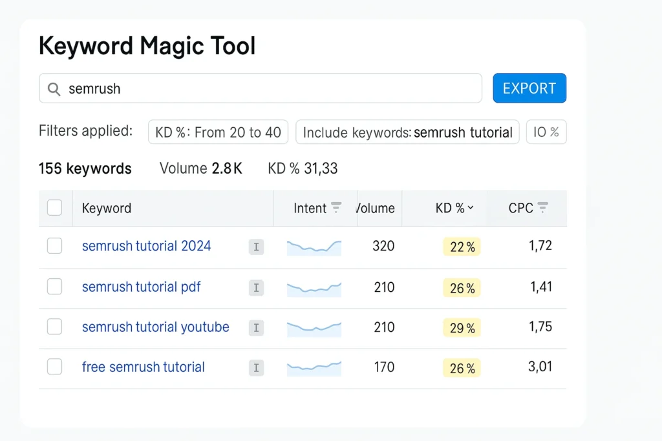
Task: Check the semrush tutorial youtube row
Action: [x=54, y=326]
